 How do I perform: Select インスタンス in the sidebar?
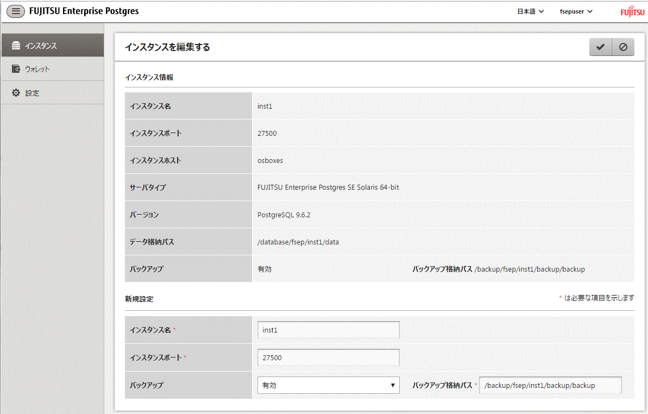click(x=53, y=45)
